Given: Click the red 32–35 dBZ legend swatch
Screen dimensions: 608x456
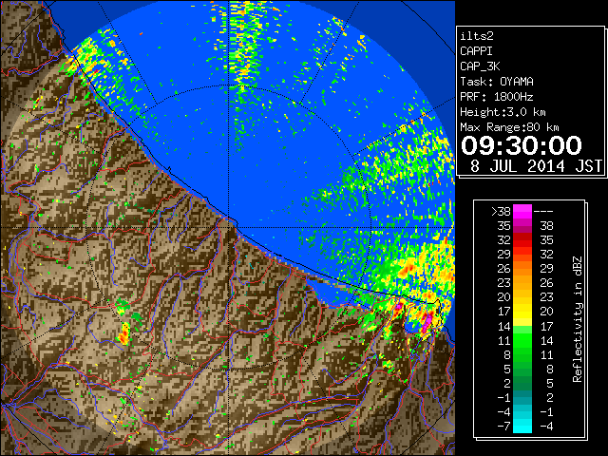Looking at the screenshot, I should pos(522,240).
